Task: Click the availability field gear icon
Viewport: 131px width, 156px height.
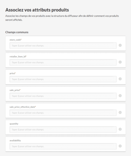Action: (120, 146)
